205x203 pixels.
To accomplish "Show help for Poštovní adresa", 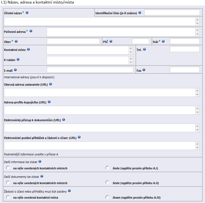I will (31, 31).
